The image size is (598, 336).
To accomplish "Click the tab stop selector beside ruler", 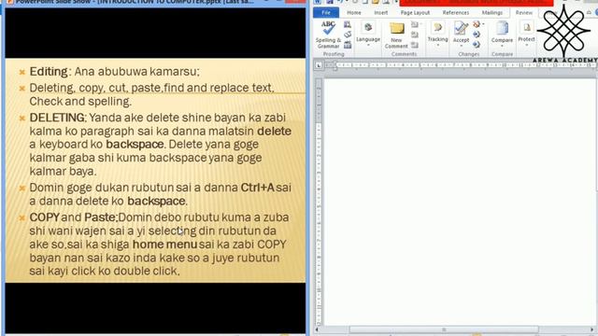I will pos(319,66).
